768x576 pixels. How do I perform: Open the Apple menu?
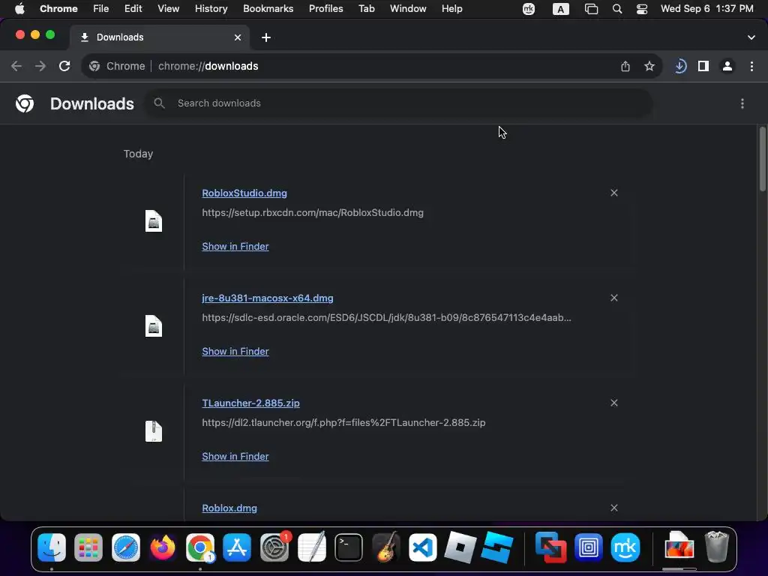(19, 9)
